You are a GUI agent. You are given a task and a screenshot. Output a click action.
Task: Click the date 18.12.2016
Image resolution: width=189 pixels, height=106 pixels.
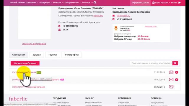(x=159, y=79)
